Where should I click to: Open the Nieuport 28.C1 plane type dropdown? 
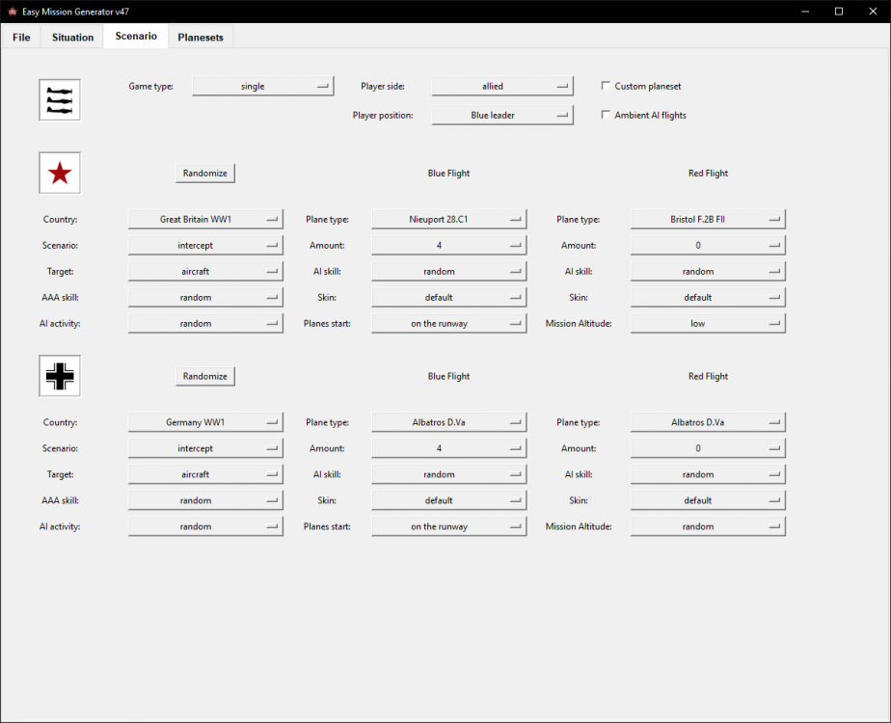point(448,219)
